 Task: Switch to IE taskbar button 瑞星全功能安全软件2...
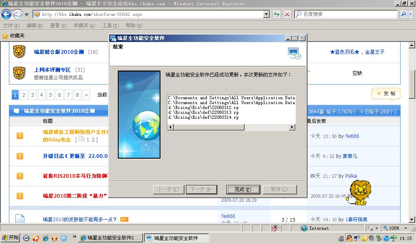pos(110,238)
